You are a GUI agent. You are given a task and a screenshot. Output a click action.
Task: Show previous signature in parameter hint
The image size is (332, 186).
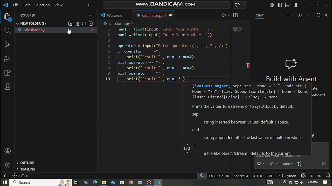pos(187,144)
